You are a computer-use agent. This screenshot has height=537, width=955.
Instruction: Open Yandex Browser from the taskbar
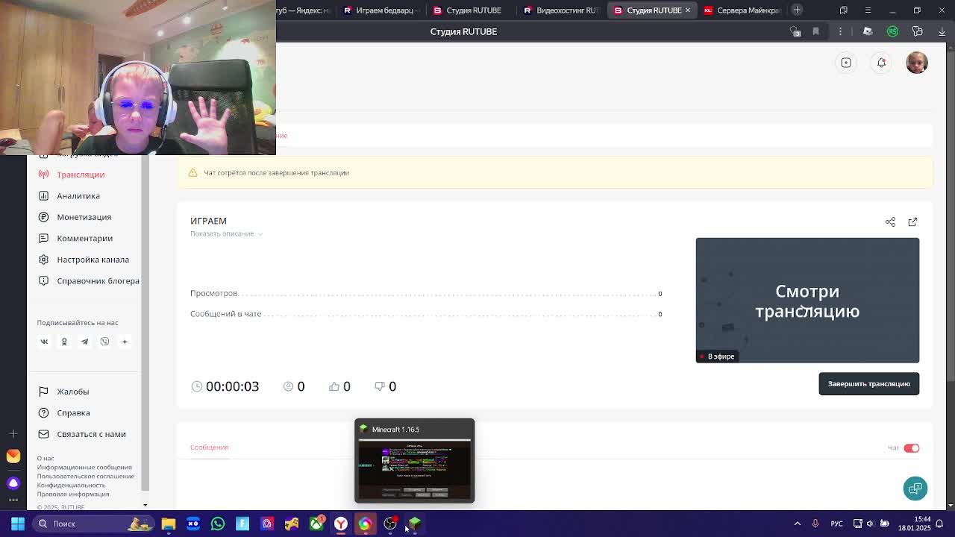[x=341, y=524]
